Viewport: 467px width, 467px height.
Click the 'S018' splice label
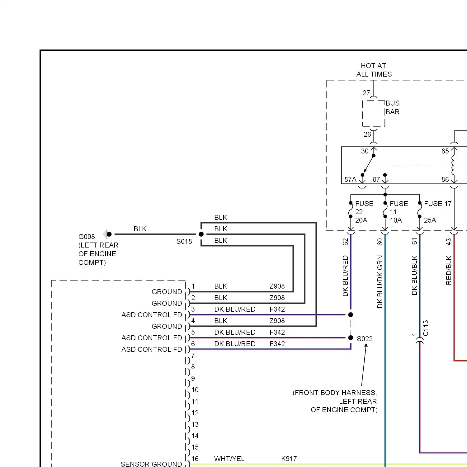point(184,241)
